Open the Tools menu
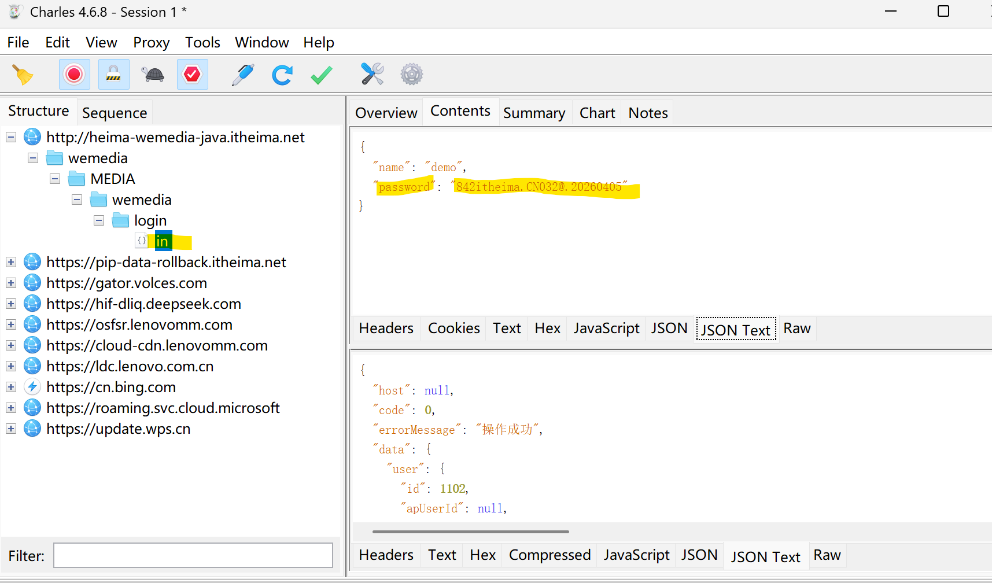The image size is (992, 583). (202, 42)
